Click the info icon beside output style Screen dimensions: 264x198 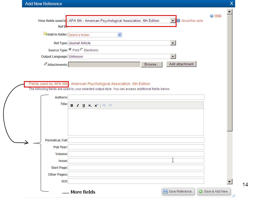coord(178,21)
